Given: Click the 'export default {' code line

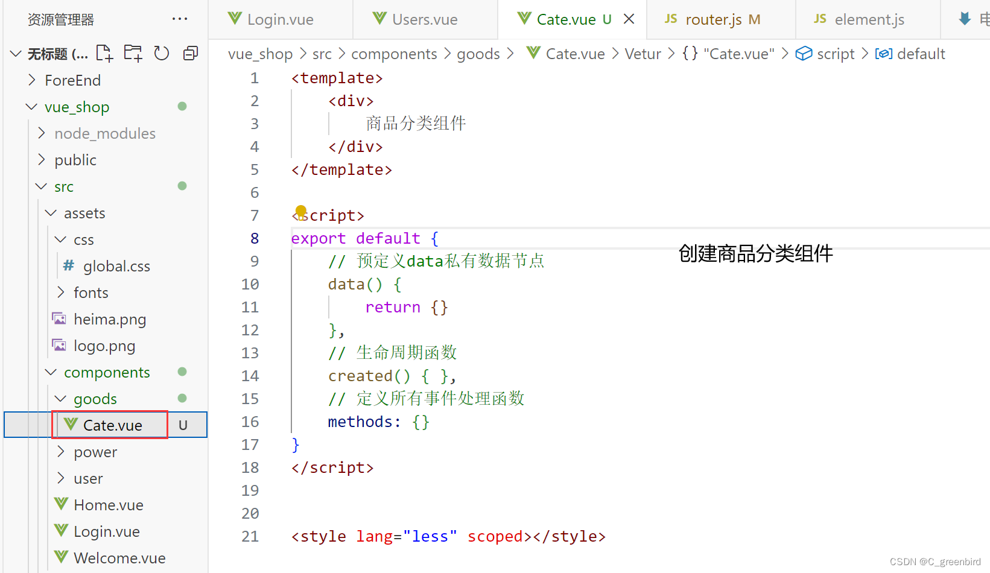Looking at the screenshot, I should click(x=364, y=238).
